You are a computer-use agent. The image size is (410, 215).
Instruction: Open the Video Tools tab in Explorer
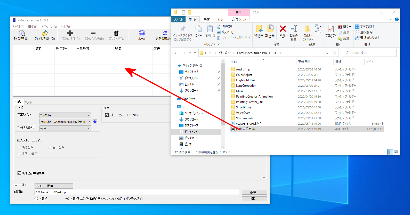(239, 19)
